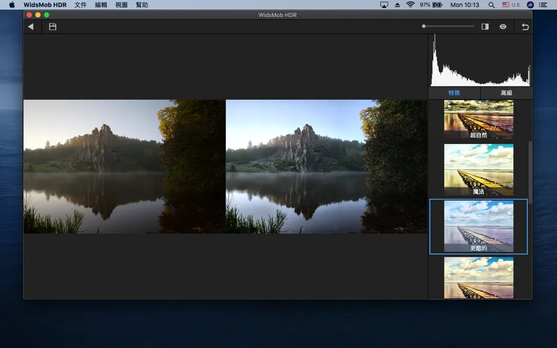Click the undo/reset arrow icon at top right
This screenshot has width=557, height=348.
(525, 26)
